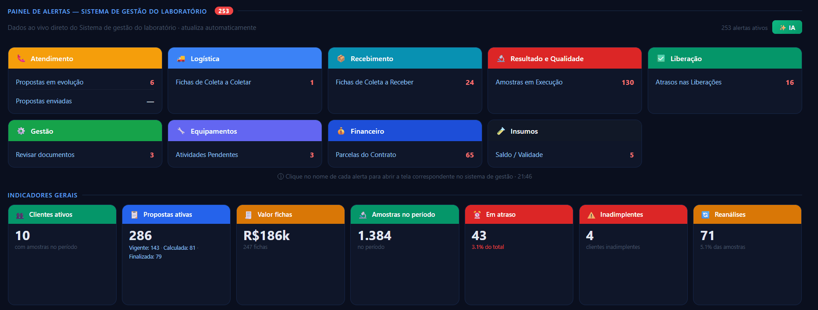Viewport: 818px width, 310px height.
Task: Click the wrench icon in Equipamentos header
Action: pos(181,131)
